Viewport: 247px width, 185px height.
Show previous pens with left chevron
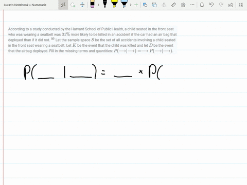pyautogui.click(x=98, y=5)
